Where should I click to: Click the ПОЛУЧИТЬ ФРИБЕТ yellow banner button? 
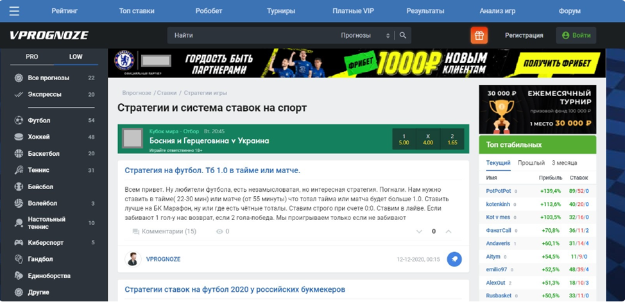pyautogui.click(x=558, y=63)
